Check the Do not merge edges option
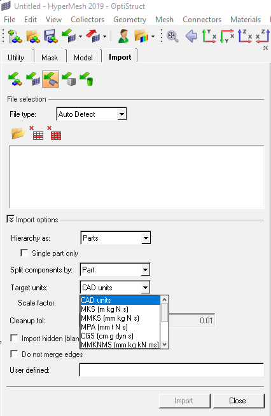 [14, 354]
